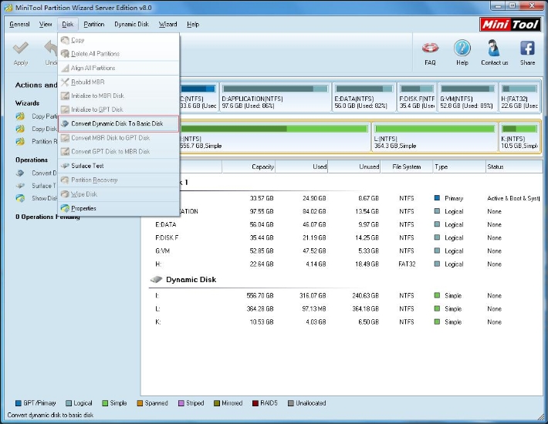Click the Unallocated gray legend swatch
Image resolution: width=548 pixels, height=424 pixels.
(290, 403)
